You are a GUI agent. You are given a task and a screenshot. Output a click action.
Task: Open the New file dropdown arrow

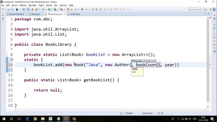6,9
